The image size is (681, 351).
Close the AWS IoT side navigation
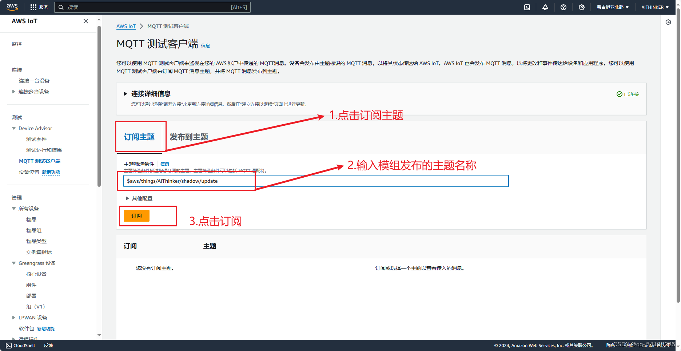86,21
